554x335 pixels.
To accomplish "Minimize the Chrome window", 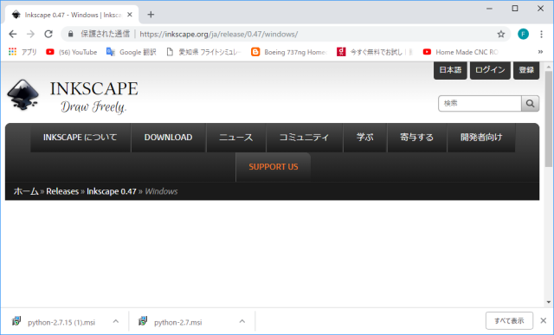I will [489, 9].
